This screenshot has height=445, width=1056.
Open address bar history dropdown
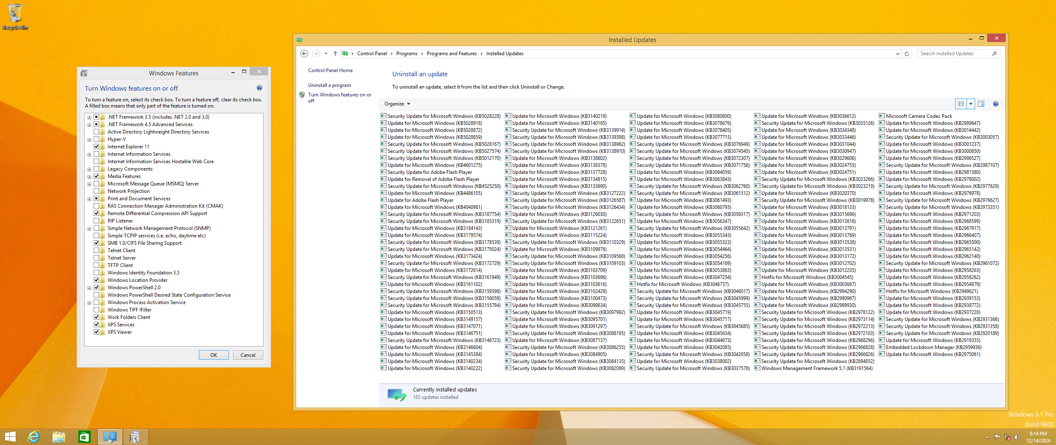coord(898,54)
